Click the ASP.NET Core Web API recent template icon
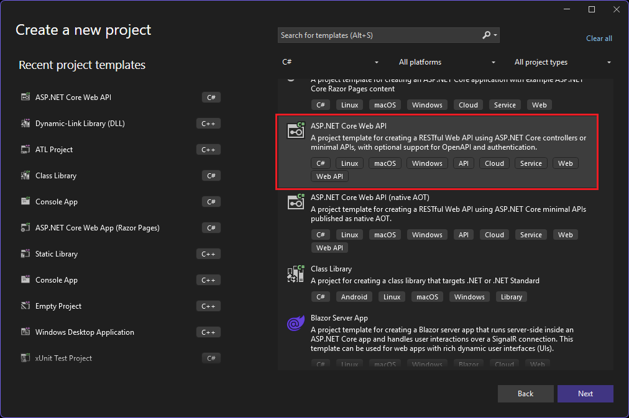Screen dimensions: 629x418 click(25, 97)
